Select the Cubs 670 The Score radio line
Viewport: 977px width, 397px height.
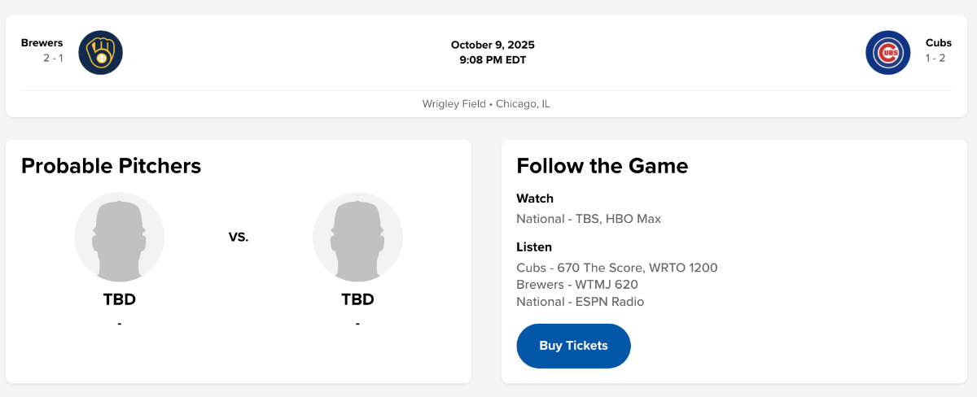point(616,268)
